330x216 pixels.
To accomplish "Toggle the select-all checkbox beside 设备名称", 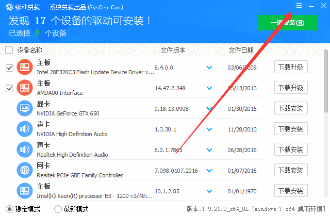I will tap(9, 50).
